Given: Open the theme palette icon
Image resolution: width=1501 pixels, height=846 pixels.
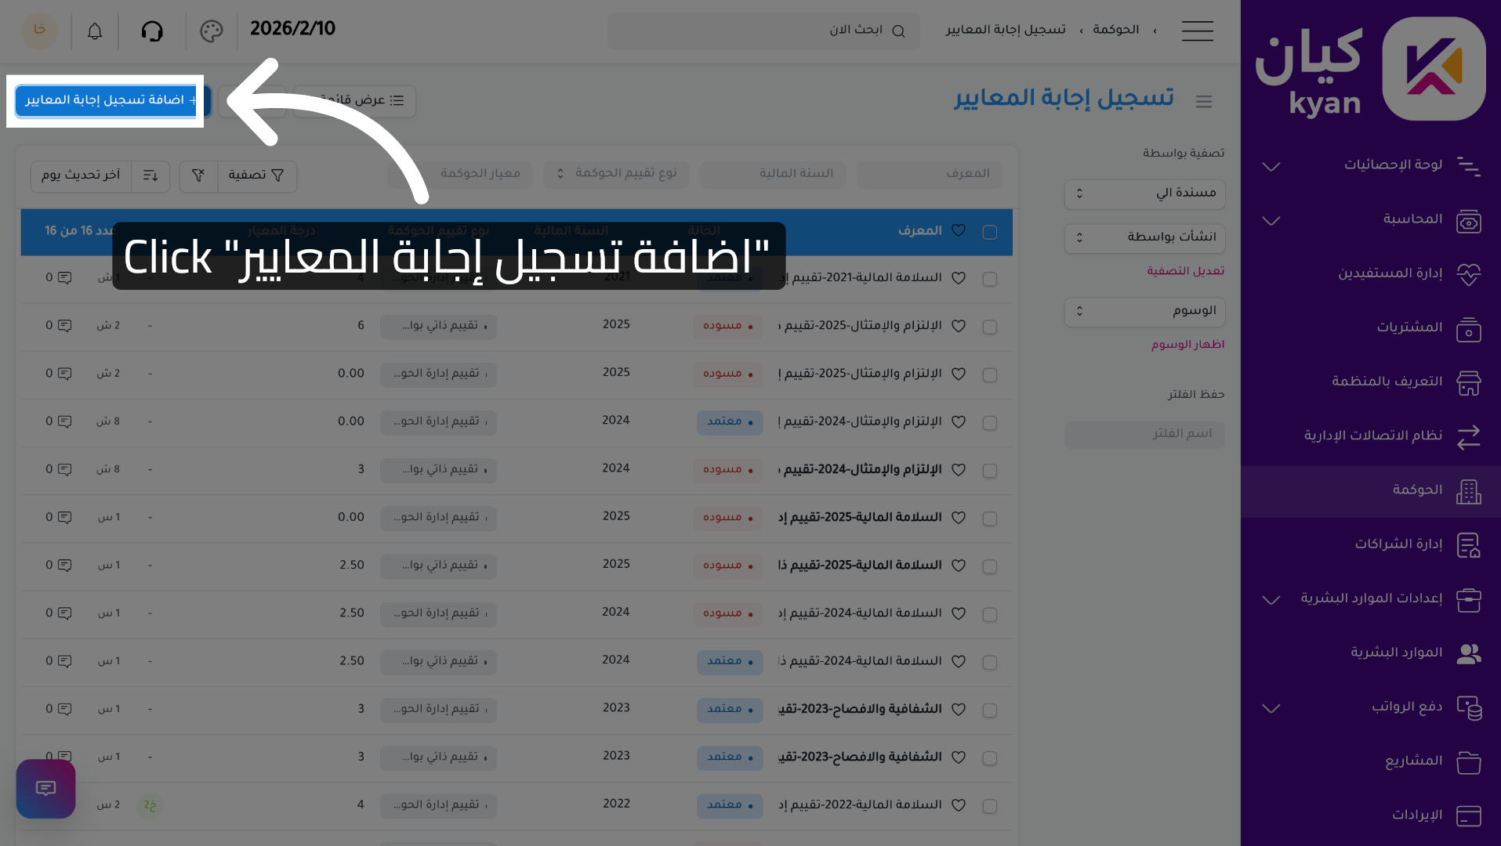Looking at the screenshot, I should click(212, 31).
